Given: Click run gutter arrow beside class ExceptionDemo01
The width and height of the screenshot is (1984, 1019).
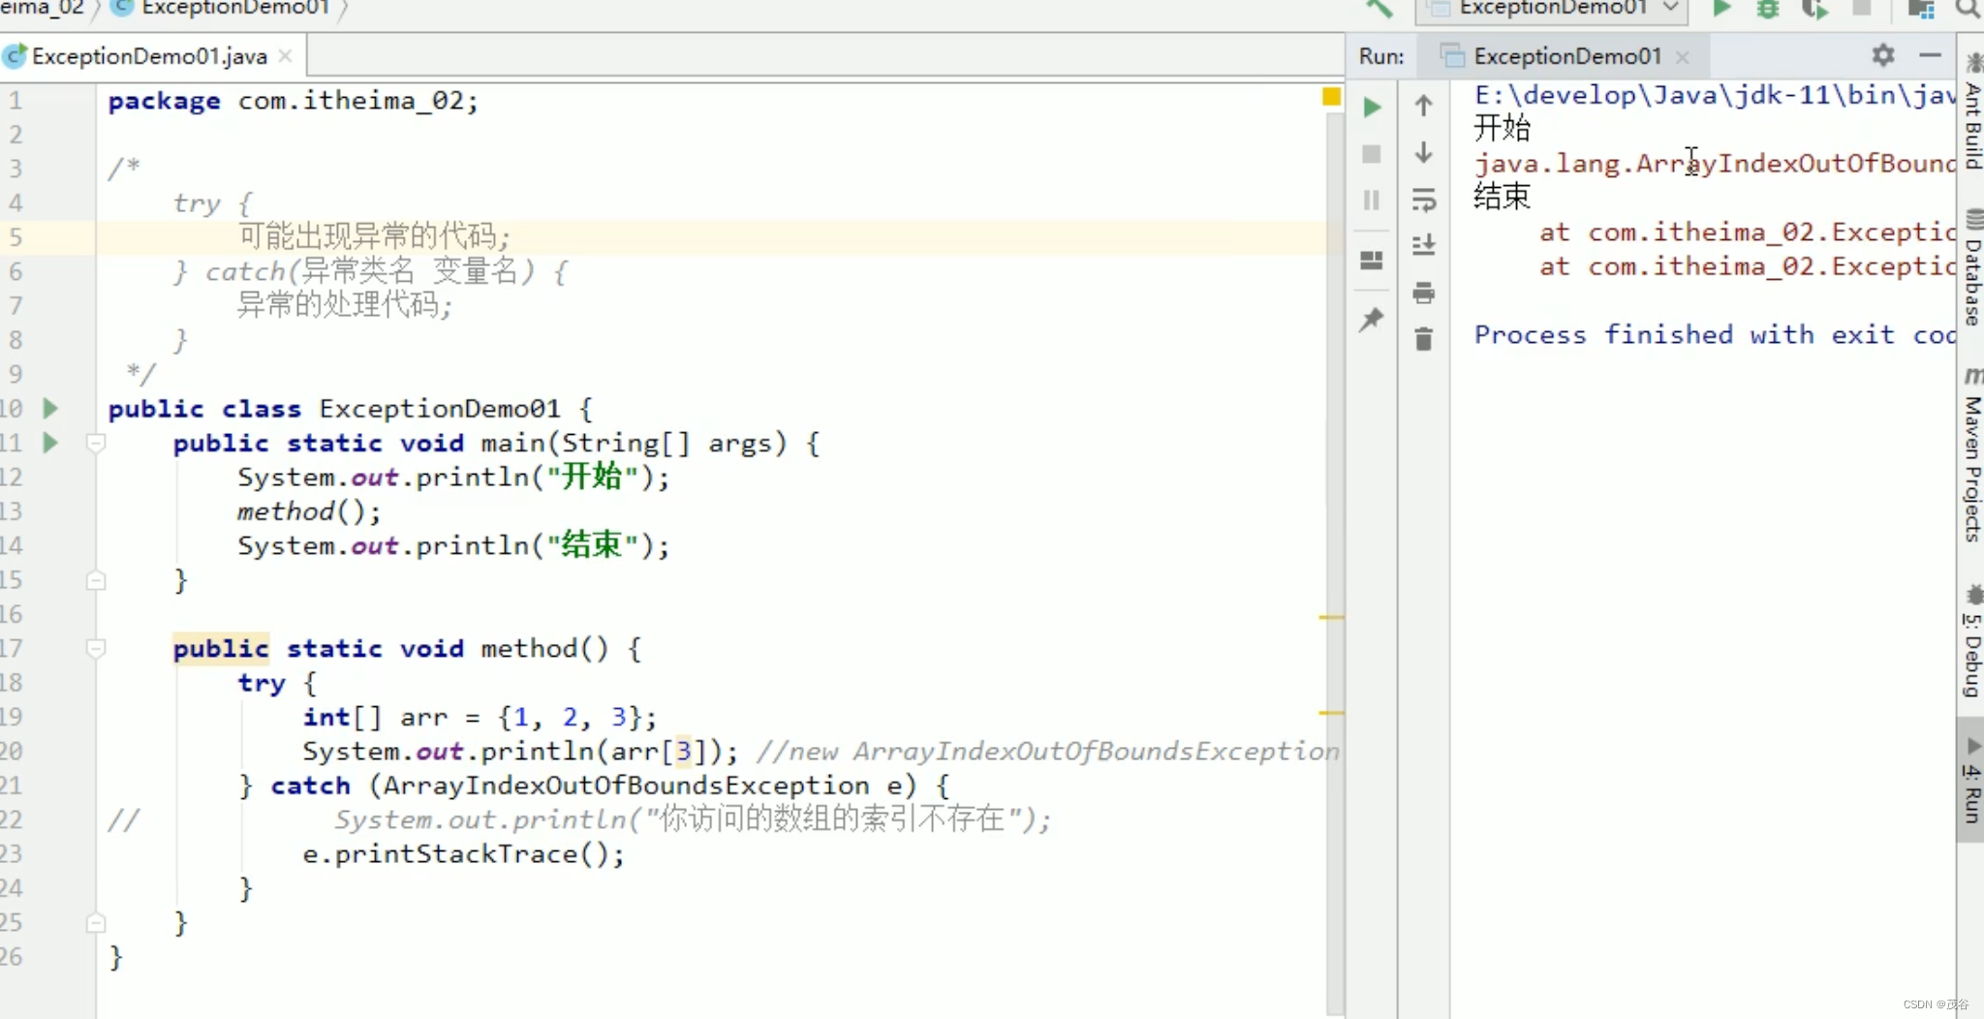Looking at the screenshot, I should coord(50,408).
